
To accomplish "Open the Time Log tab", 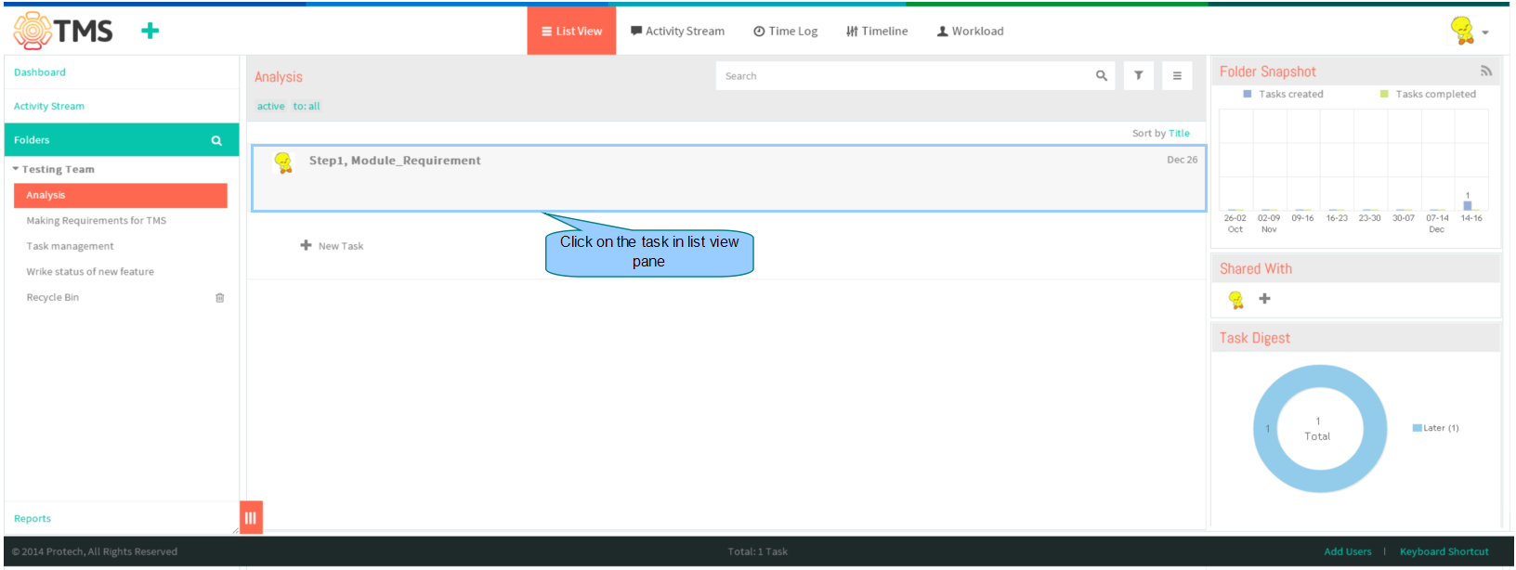I will (x=785, y=32).
